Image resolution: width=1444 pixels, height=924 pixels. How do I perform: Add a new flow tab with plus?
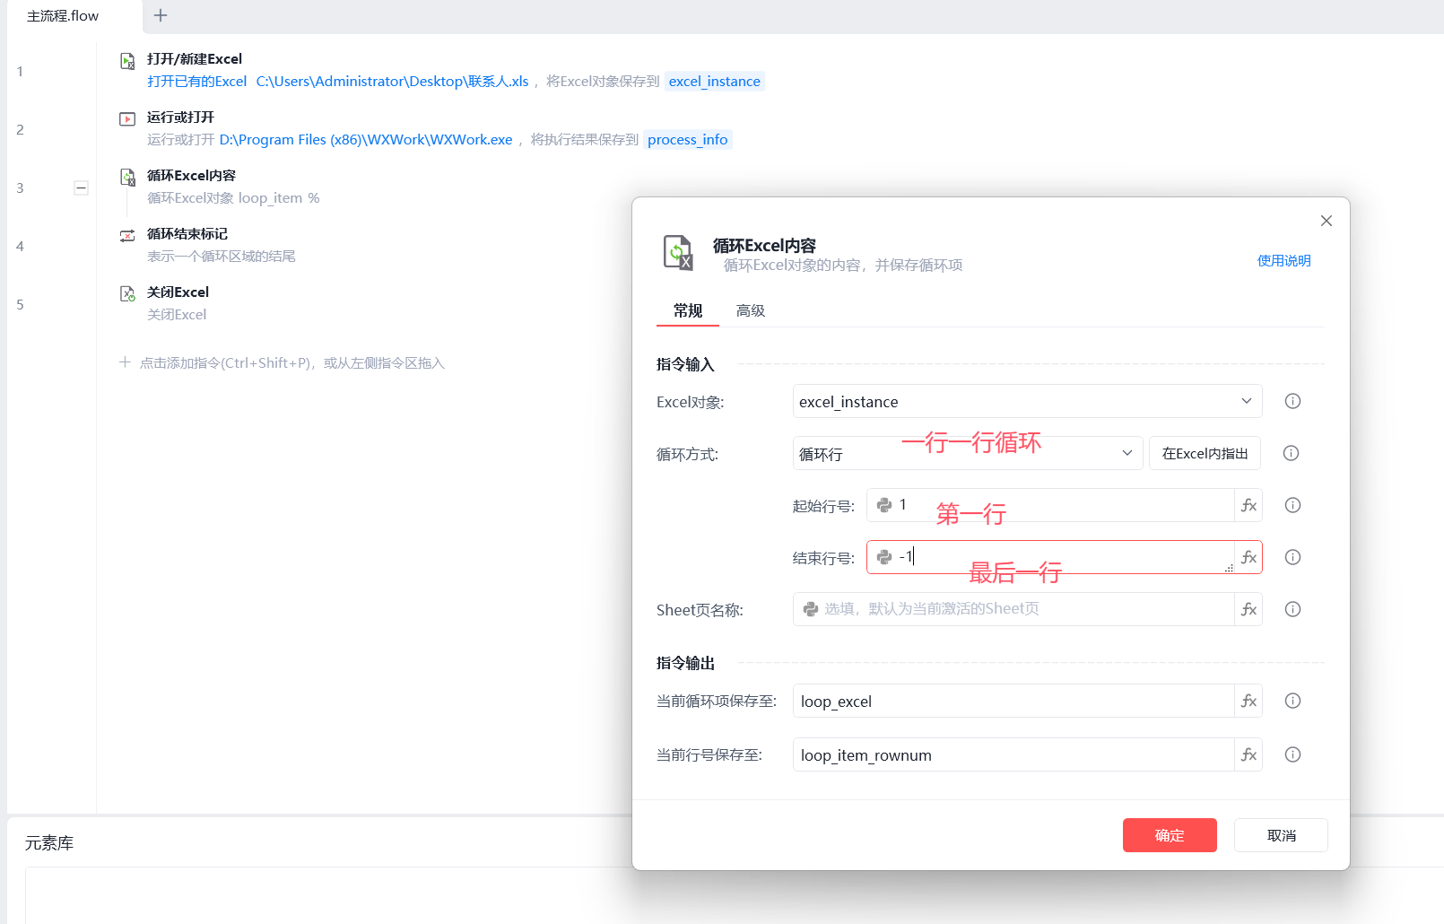tap(161, 15)
